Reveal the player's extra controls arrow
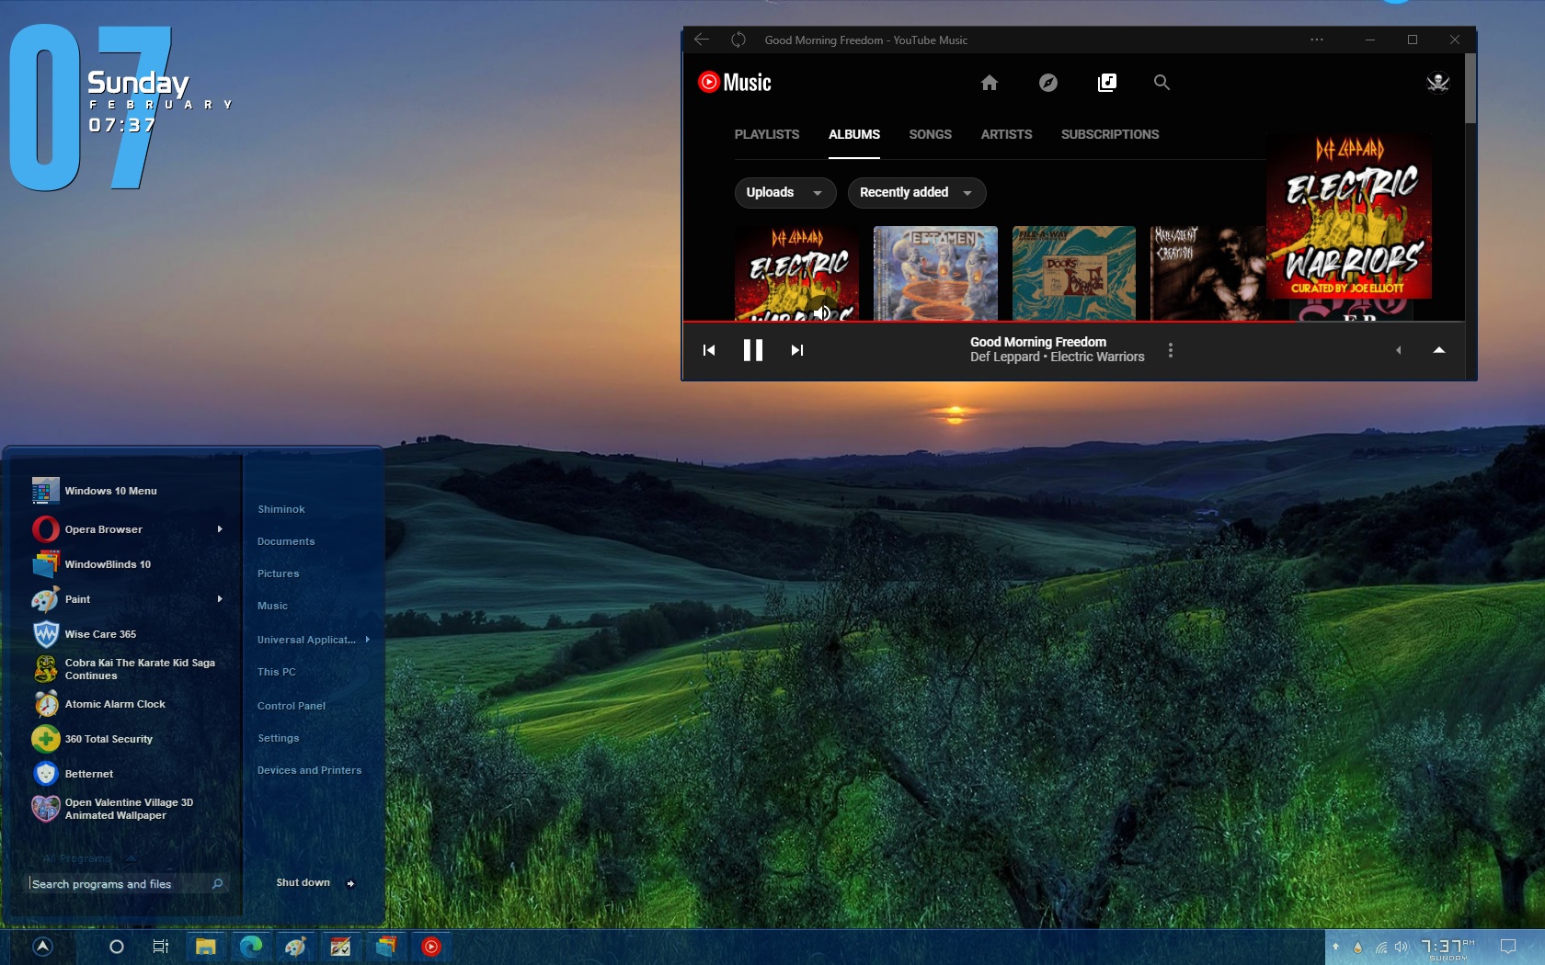 [1398, 350]
